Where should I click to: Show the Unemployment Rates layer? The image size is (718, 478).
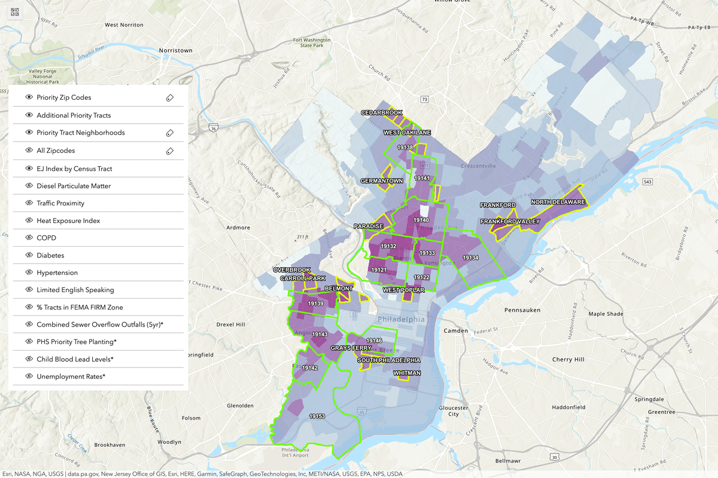point(28,376)
